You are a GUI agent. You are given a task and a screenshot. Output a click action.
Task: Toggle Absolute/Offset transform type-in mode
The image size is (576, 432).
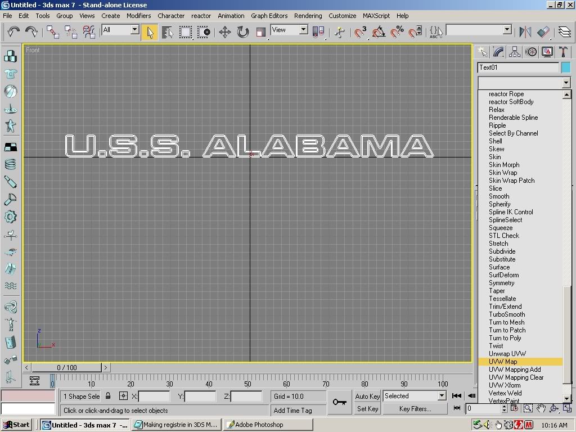pyautogui.click(x=123, y=396)
